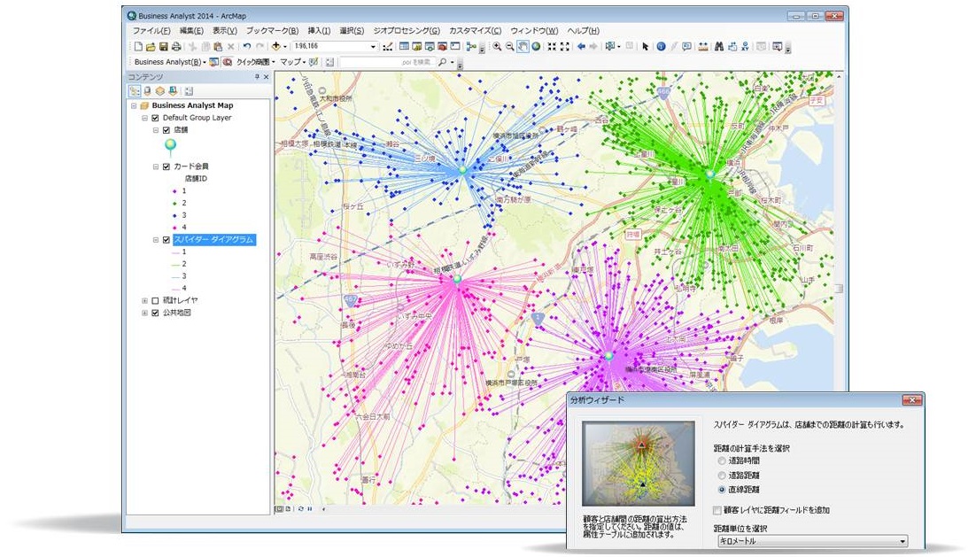Select the 道路時間 radio option

(722, 461)
